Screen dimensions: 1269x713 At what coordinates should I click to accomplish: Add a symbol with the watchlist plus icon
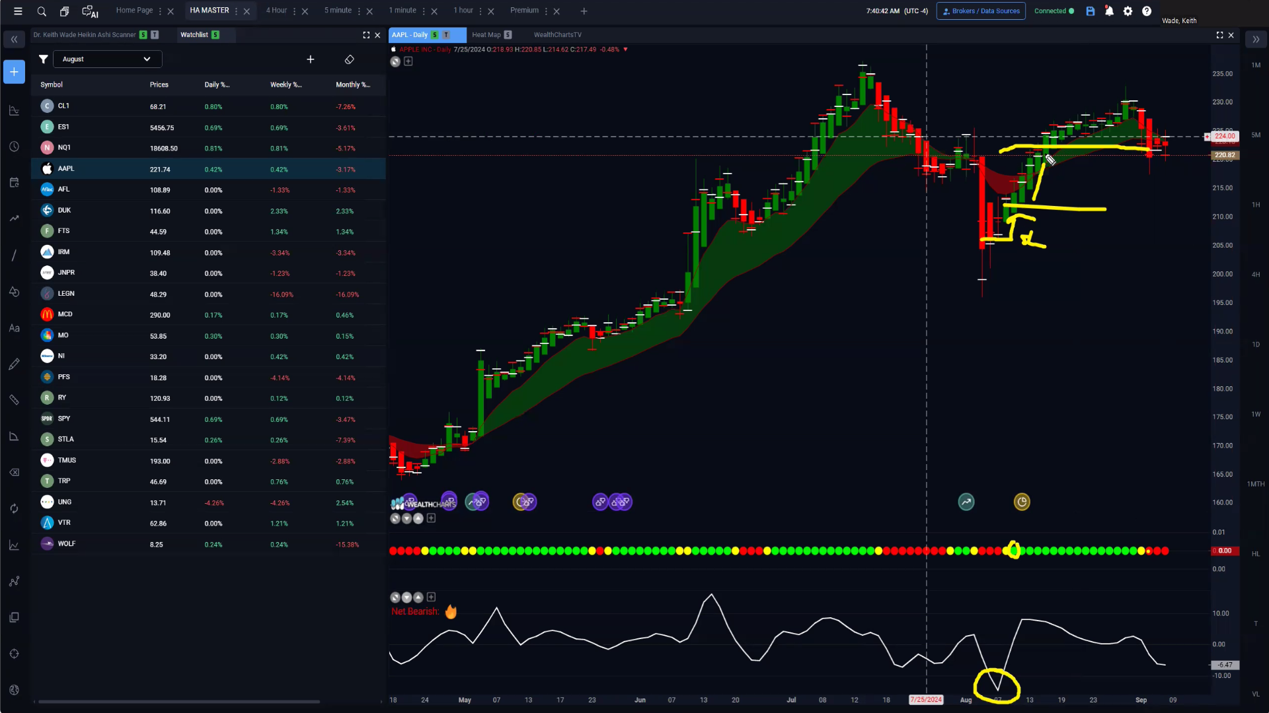(x=311, y=59)
